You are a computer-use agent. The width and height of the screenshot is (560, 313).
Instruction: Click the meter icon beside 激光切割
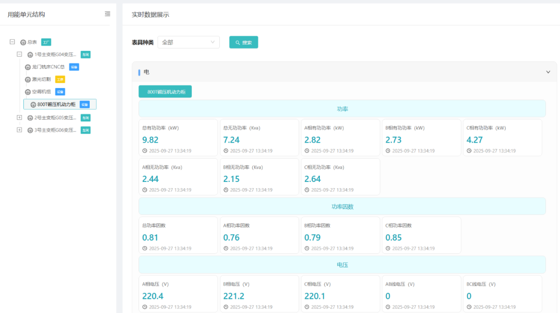28,80
